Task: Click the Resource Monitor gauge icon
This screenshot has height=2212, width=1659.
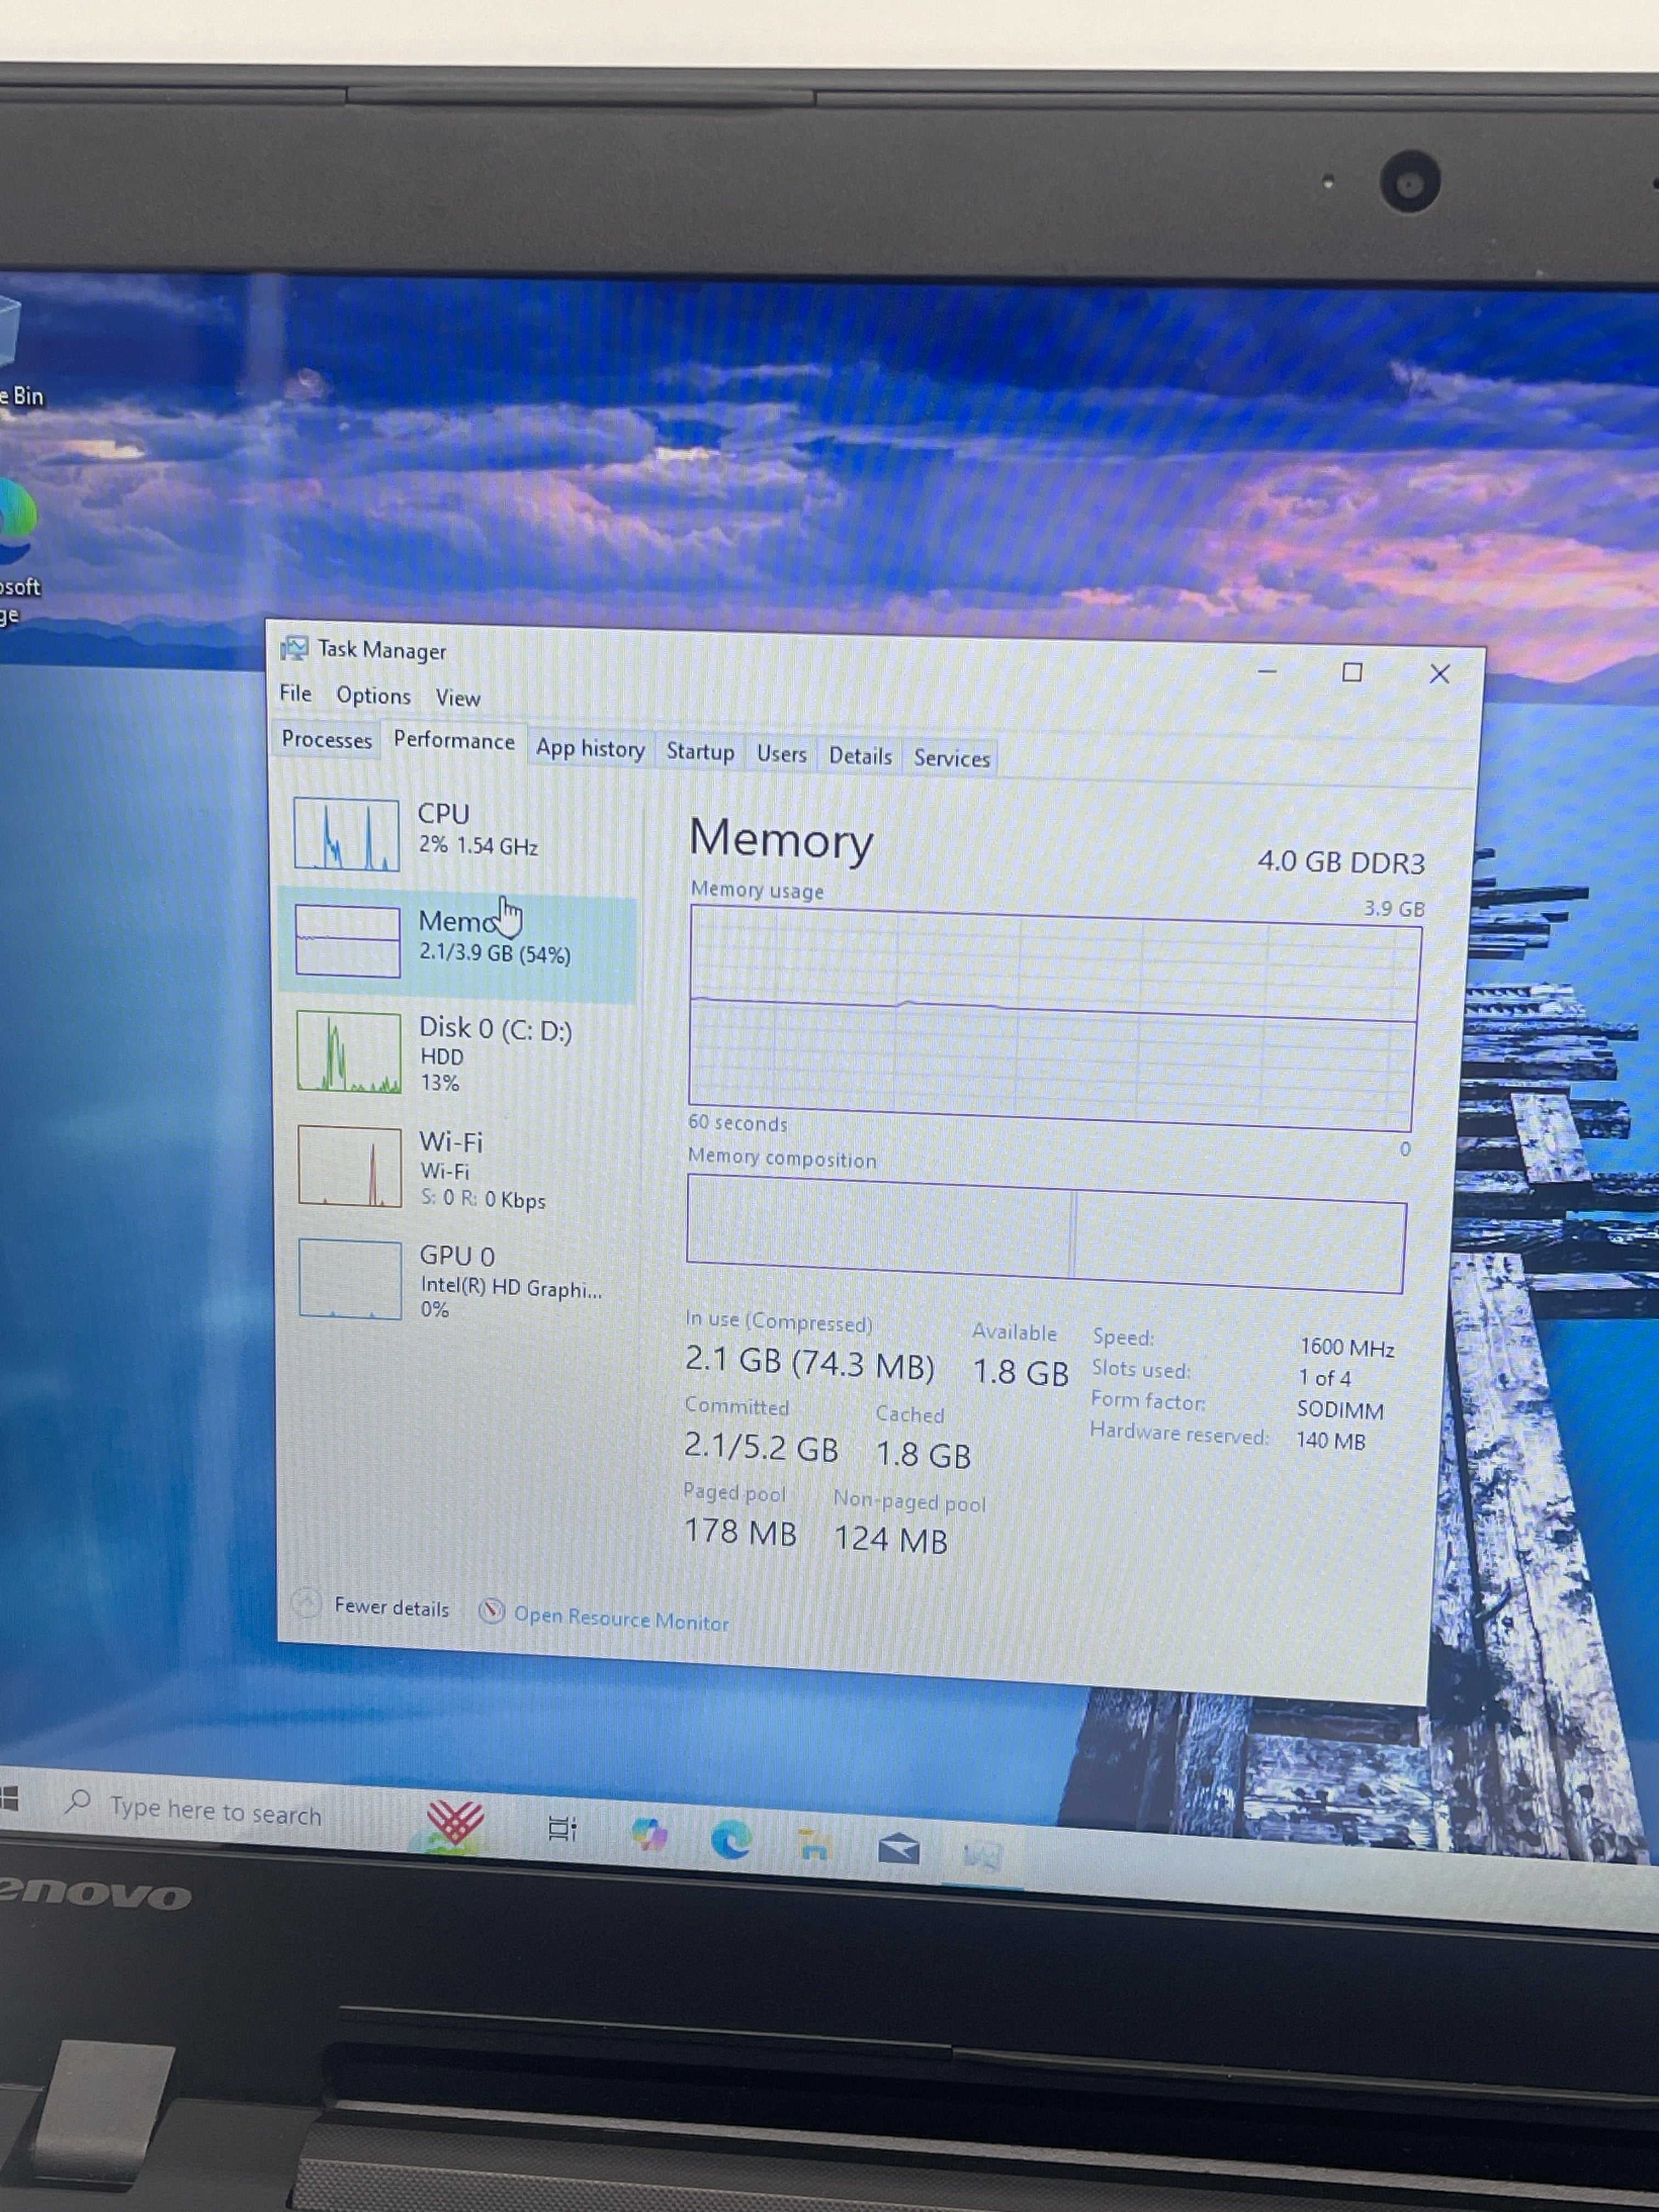Action: click(x=491, y=1611)
